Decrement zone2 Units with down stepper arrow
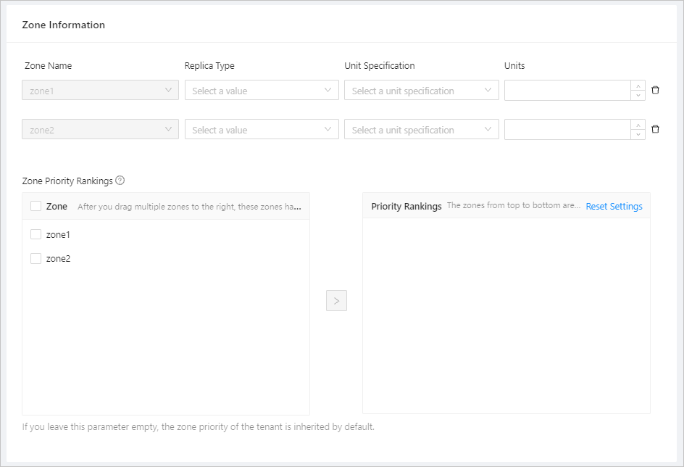The image size is (684, 467). 637,133
